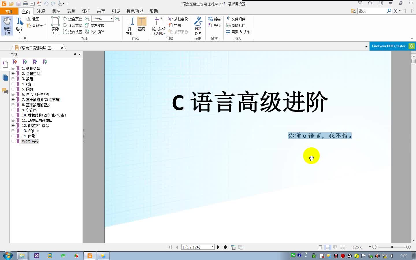Click the Snapshot (截图) tool
Image resolution: width=416 pixels, height=260 pixels.
[x=33, y=19]
